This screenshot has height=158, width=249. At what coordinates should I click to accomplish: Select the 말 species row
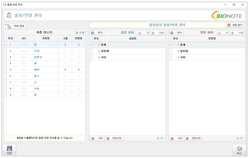point(44,95)
